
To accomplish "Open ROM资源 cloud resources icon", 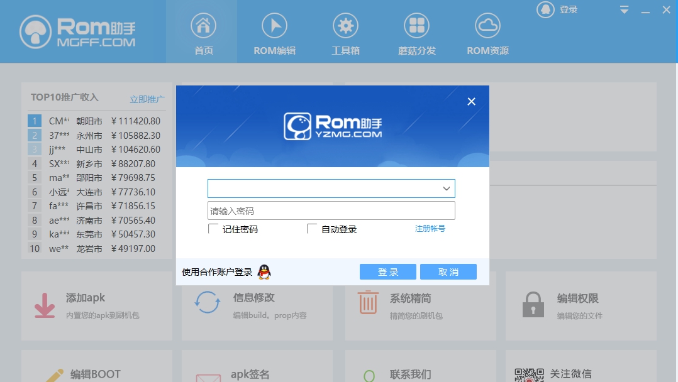I will click(x=487, y=25).
